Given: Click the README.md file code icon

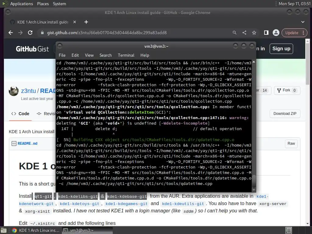Looking at the screenshot, I should pyautogui.click(x=14, y=144).
